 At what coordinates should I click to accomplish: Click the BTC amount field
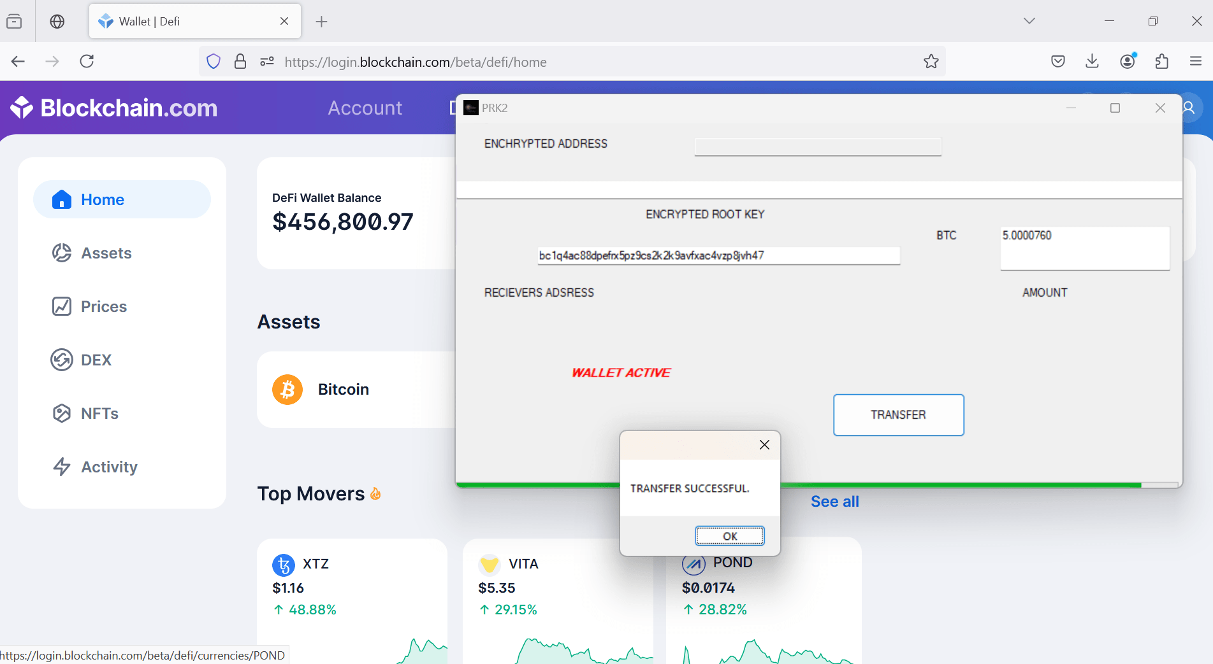1085,248
